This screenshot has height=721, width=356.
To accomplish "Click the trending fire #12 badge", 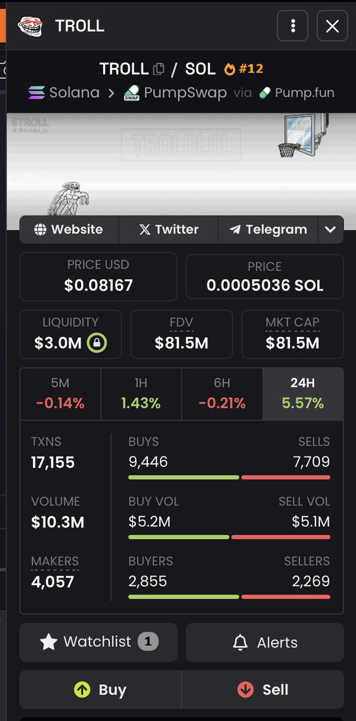I will pyautogui.click(x=244, y=68).
